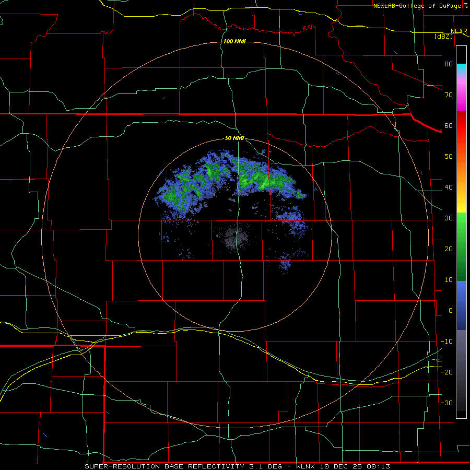Click the 50 dBZ scale value
470x470 pixels.
[449, 157]
